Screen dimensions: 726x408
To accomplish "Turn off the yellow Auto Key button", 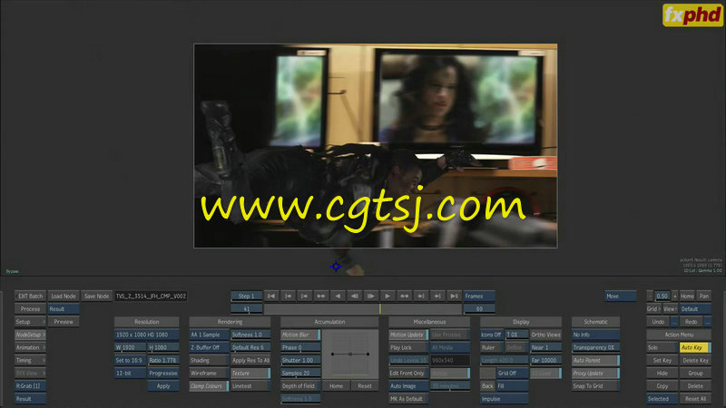I will tap(695, 347).
